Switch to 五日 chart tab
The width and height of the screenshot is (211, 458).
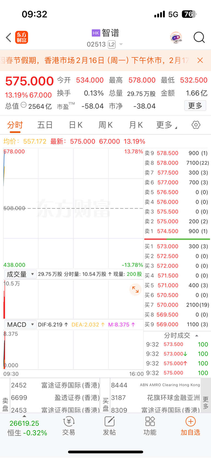(x=45, y=125)
